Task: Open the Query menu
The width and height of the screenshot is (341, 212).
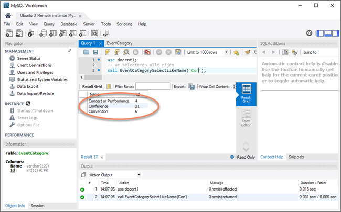Action: tap(49, 24)
